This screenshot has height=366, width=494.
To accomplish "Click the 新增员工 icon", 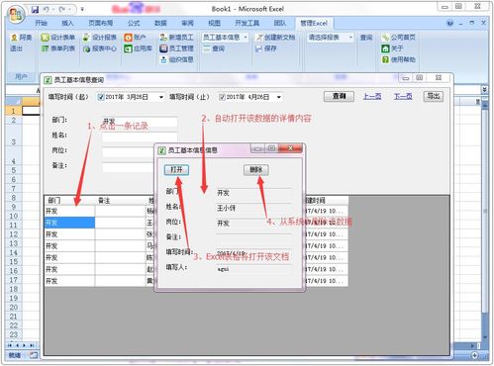I will [163, 38].
